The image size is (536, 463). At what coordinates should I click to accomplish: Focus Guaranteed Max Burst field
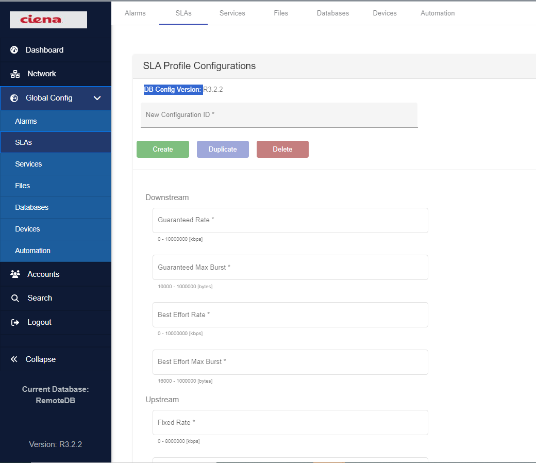[x=290, y=268]
